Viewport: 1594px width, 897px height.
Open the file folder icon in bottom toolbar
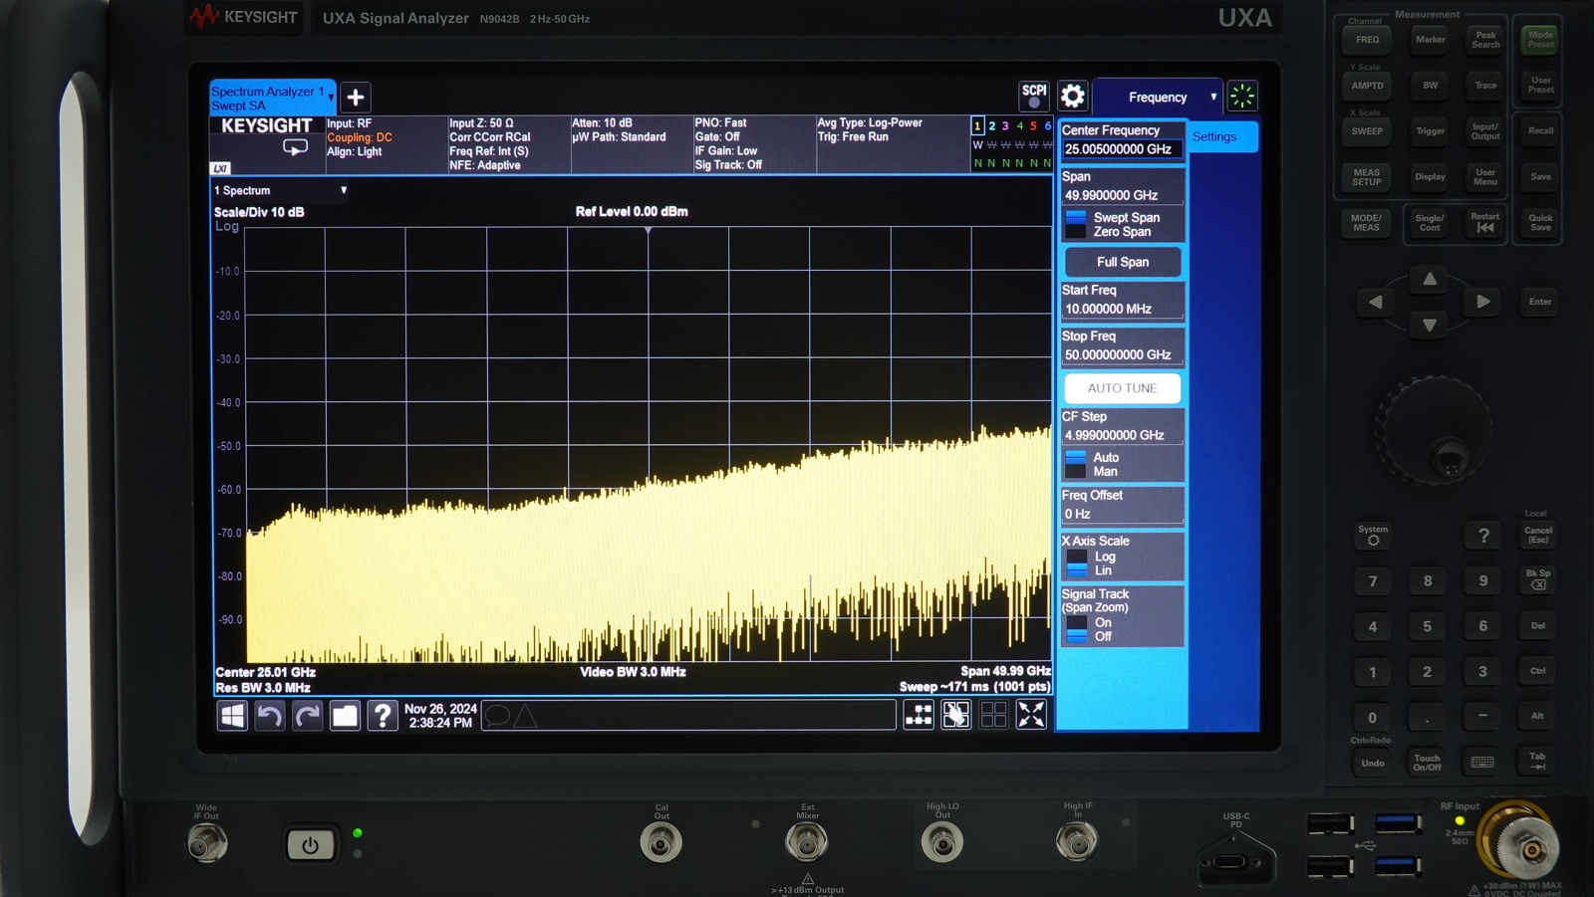345,715
